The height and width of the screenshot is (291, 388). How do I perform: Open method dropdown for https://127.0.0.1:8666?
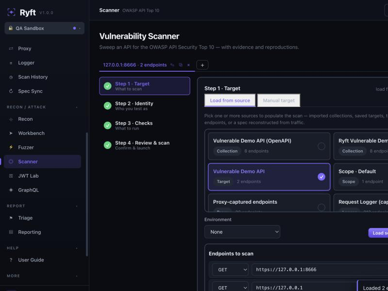point(230,270)
